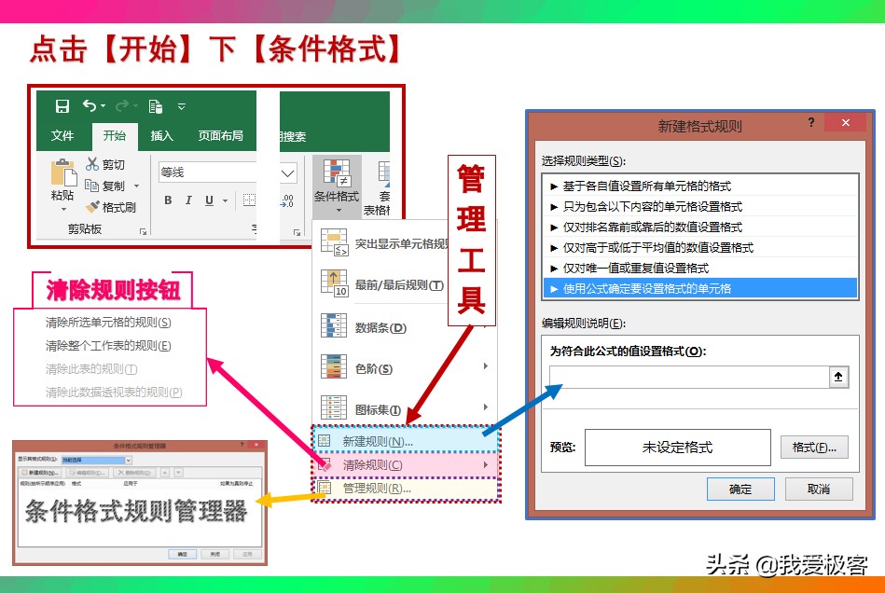
Task: Select 清除所选单元格的规则(S)
Action: [x=108, y=323]
